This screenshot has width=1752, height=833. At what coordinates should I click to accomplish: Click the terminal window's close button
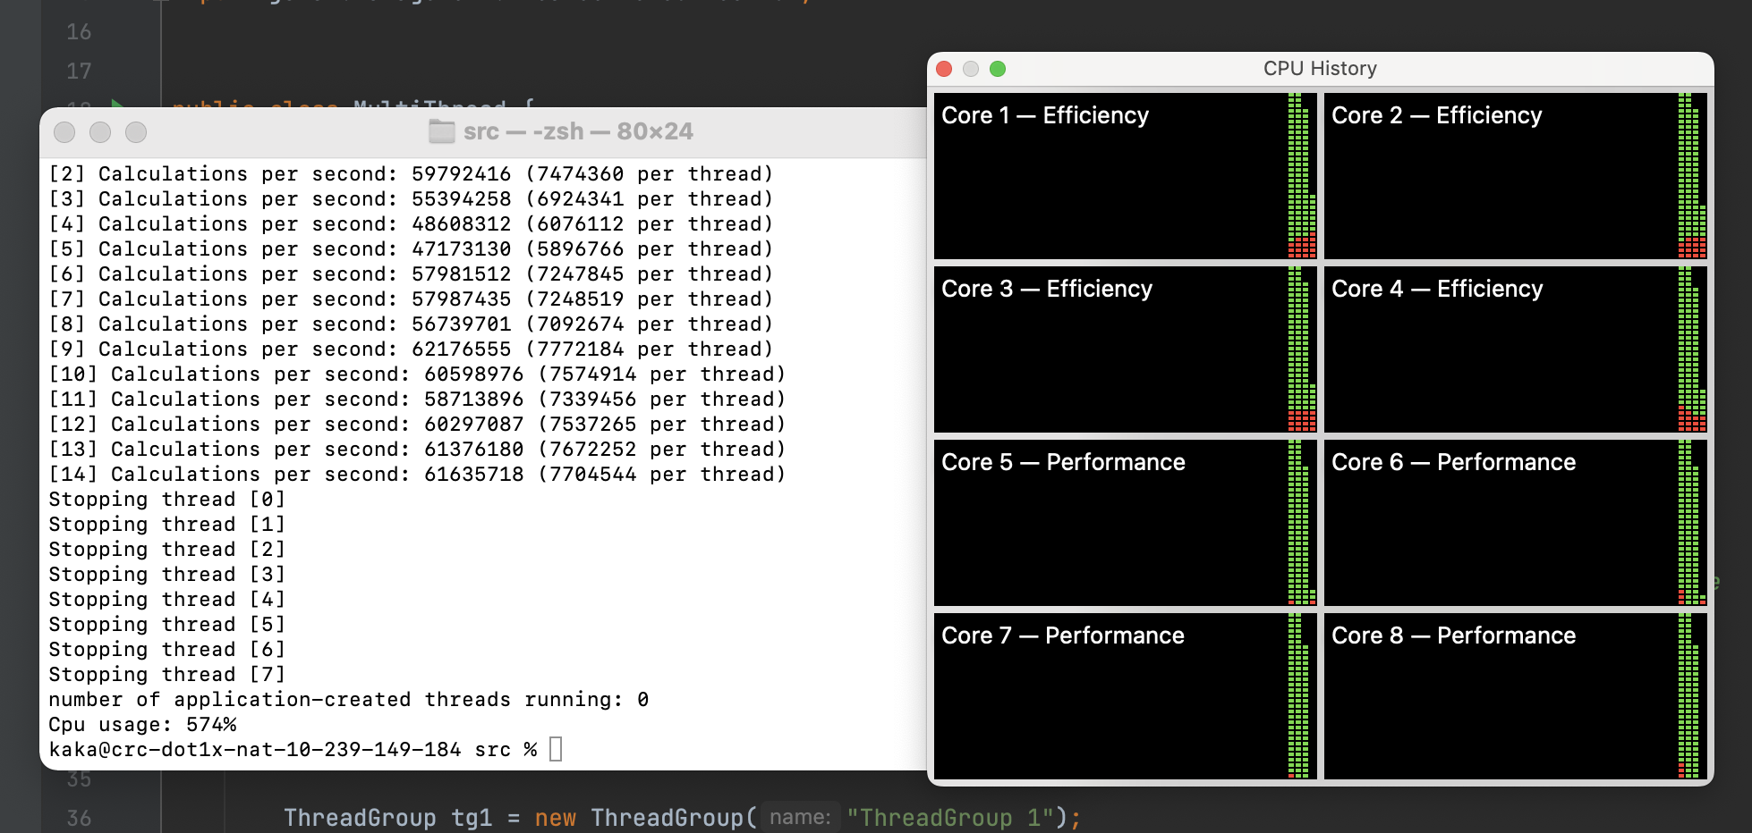pos(64,132)
